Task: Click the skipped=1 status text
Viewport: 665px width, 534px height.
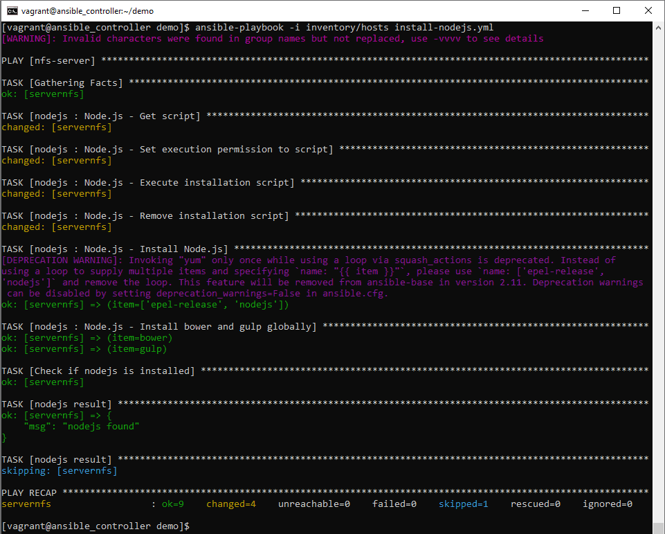Action: tap(464, 504)
